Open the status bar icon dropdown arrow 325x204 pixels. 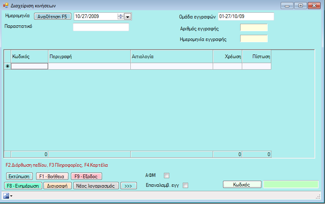point(11,196)
